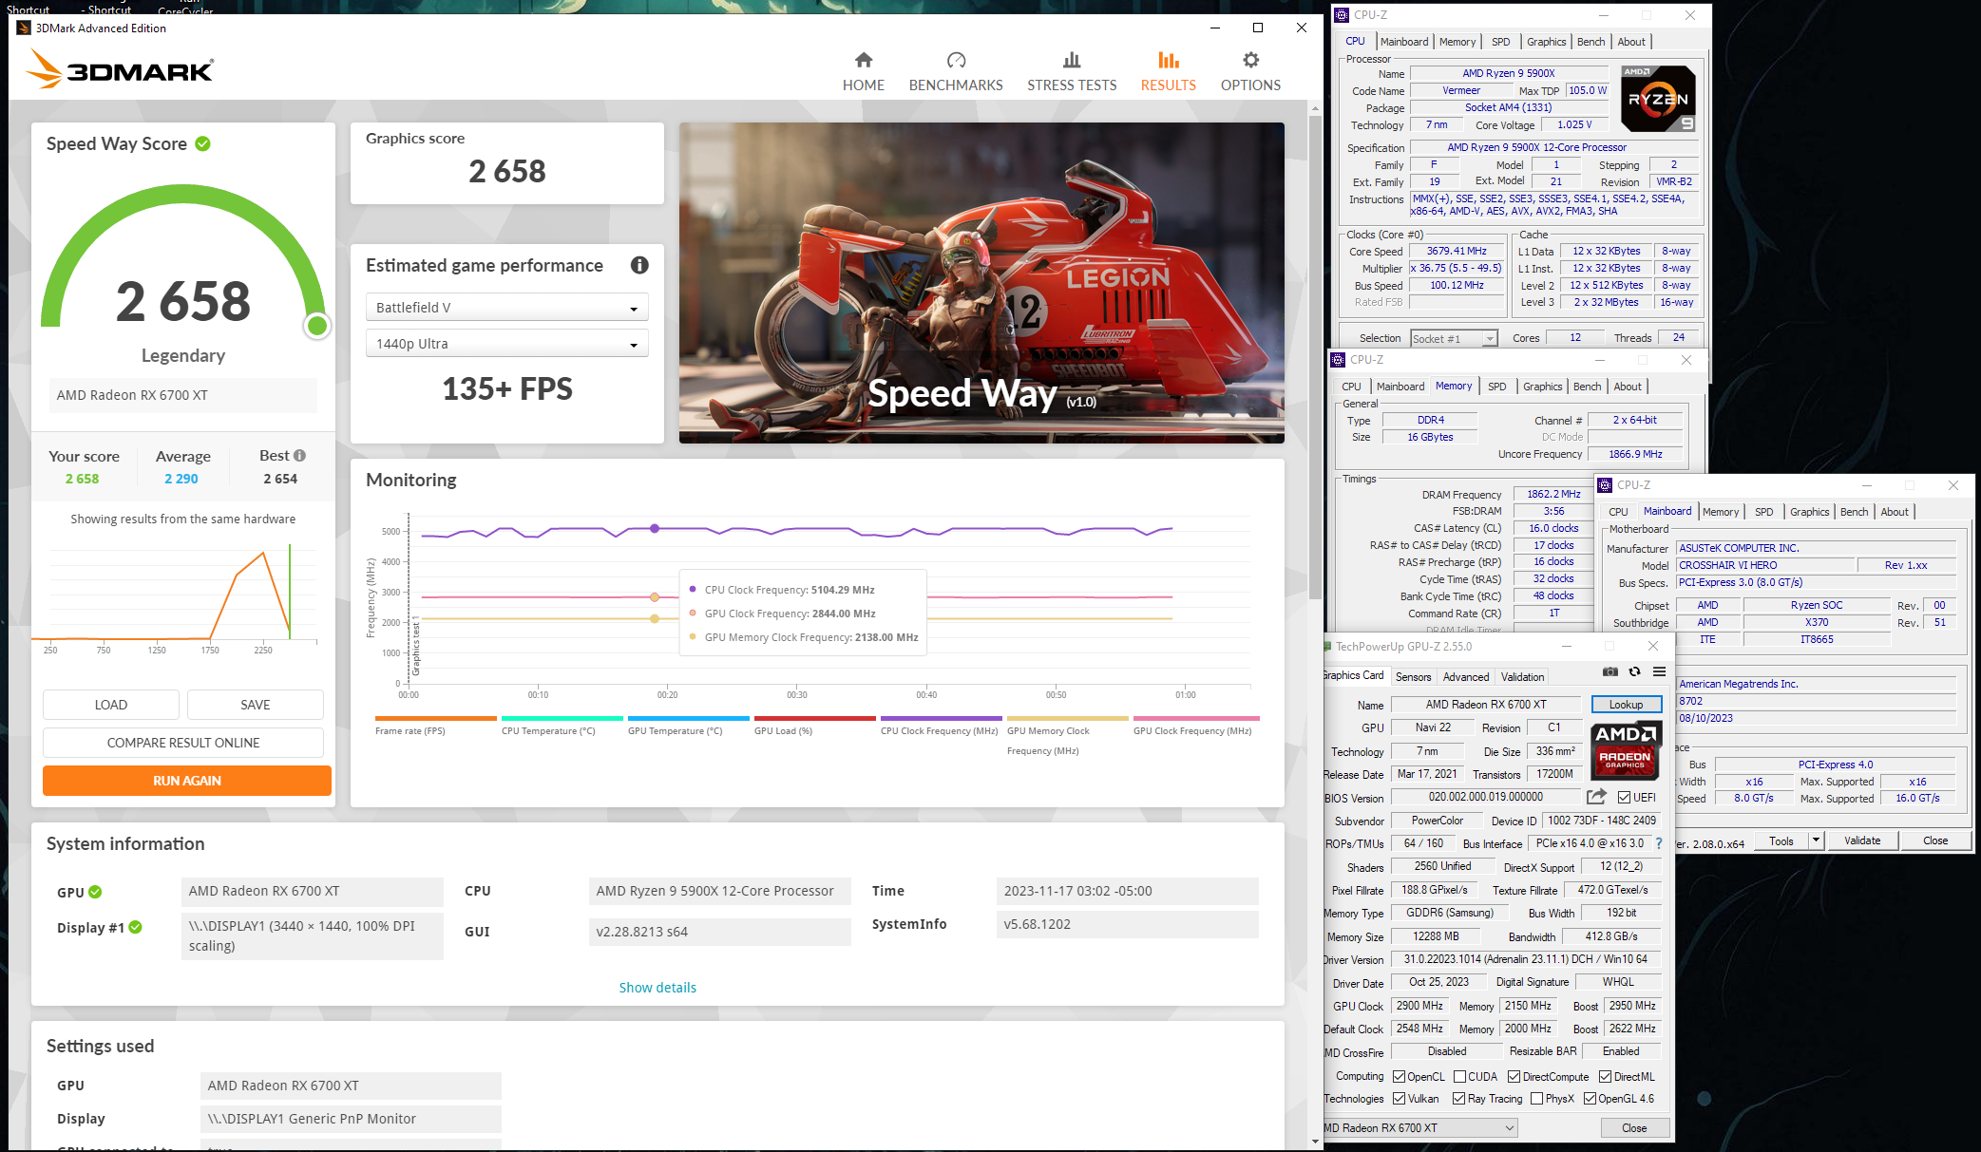This screenshot has width=1981, height=1152.
Task: Click CPU Clock Frequency legend swatch
Action: 941,718
